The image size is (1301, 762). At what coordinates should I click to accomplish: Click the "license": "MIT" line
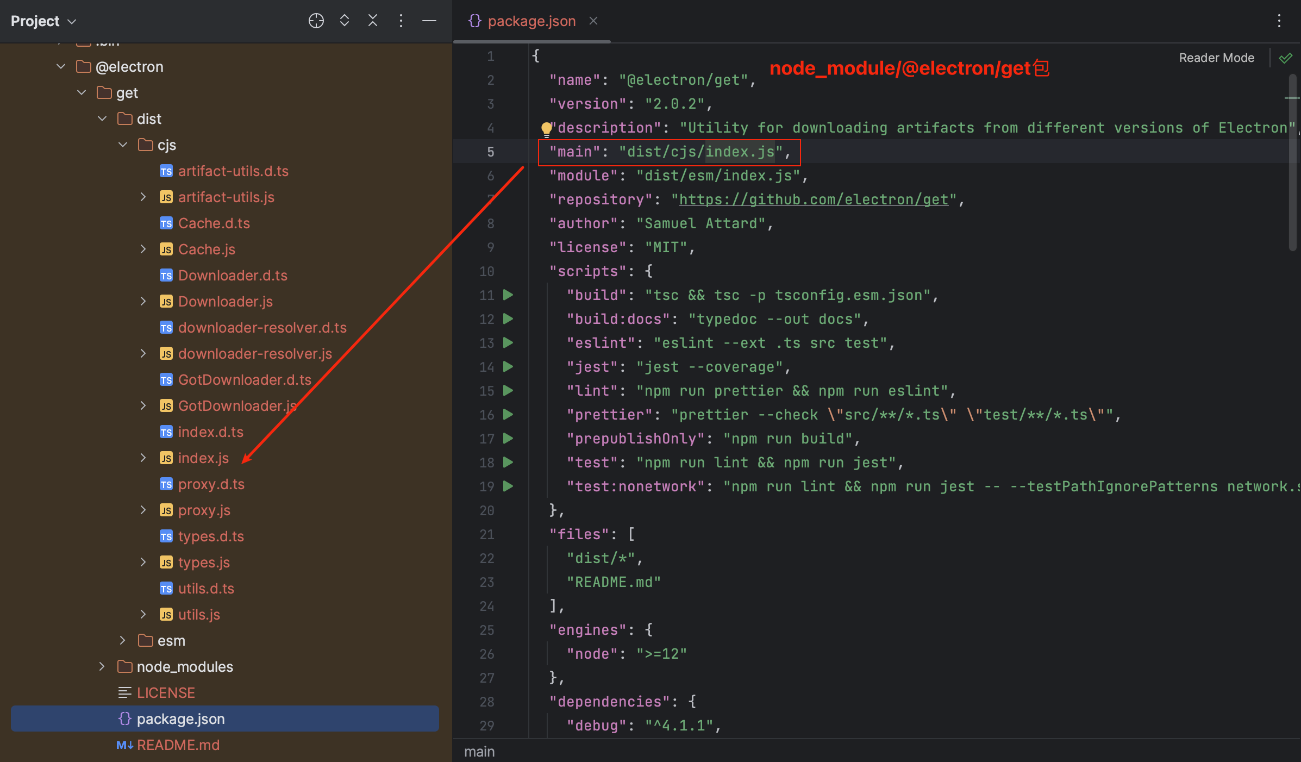tap(622, 247)
